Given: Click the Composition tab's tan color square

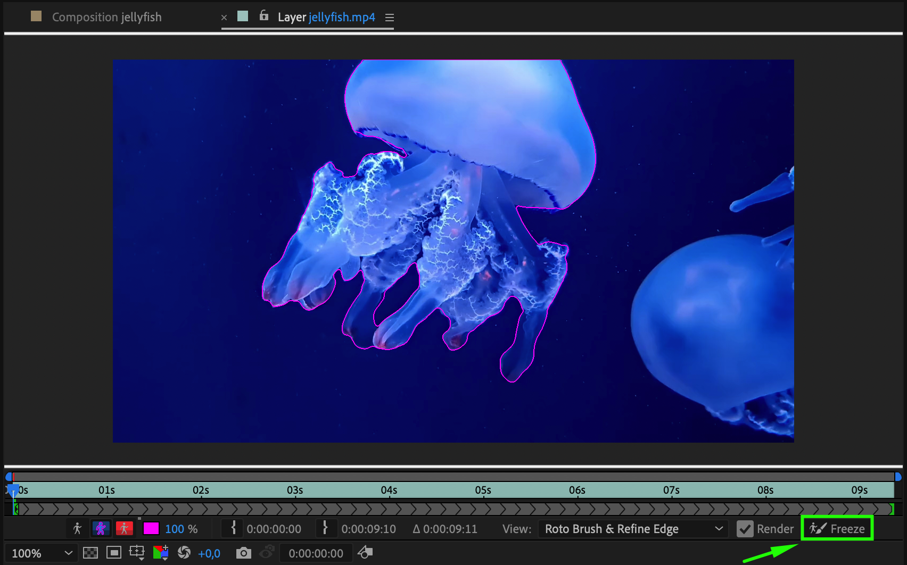Looking at the screenshot, I should 36,16.
